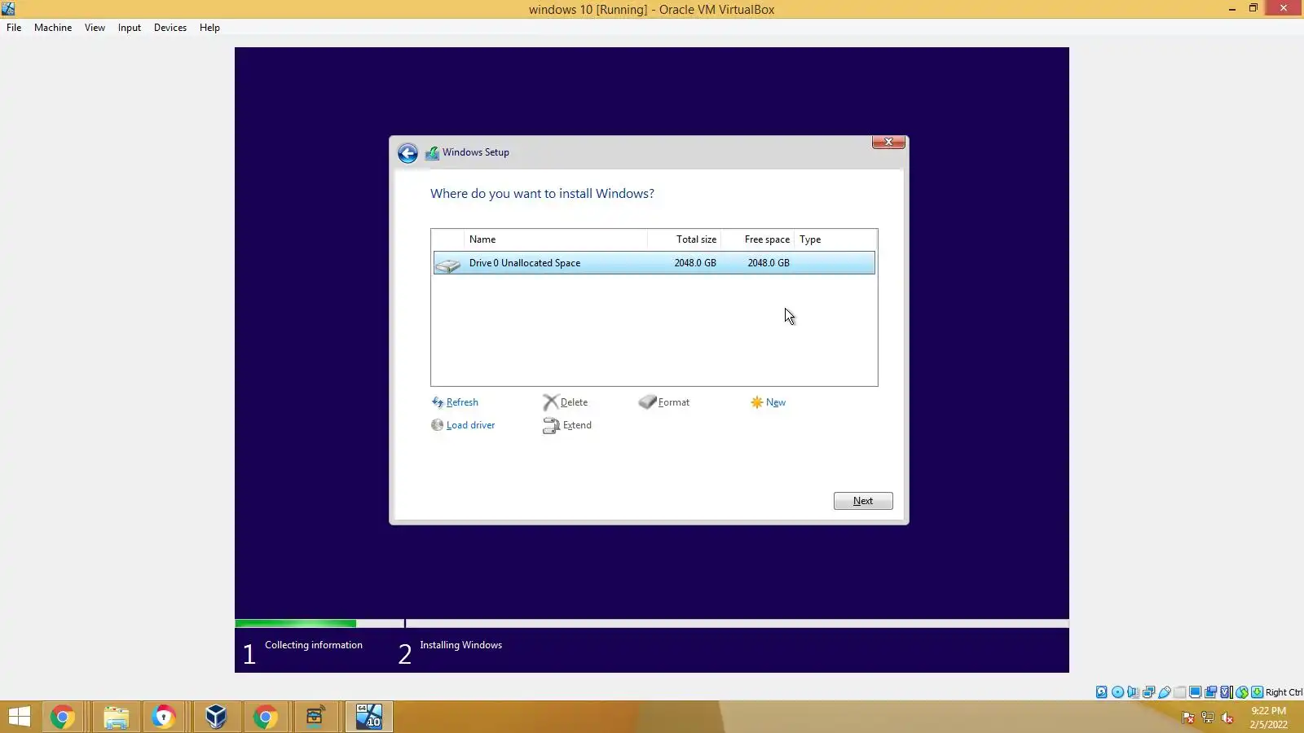Click the shared folders status icon
This screenshot has height=733, width=1304.
click(x=1180, y=692)
